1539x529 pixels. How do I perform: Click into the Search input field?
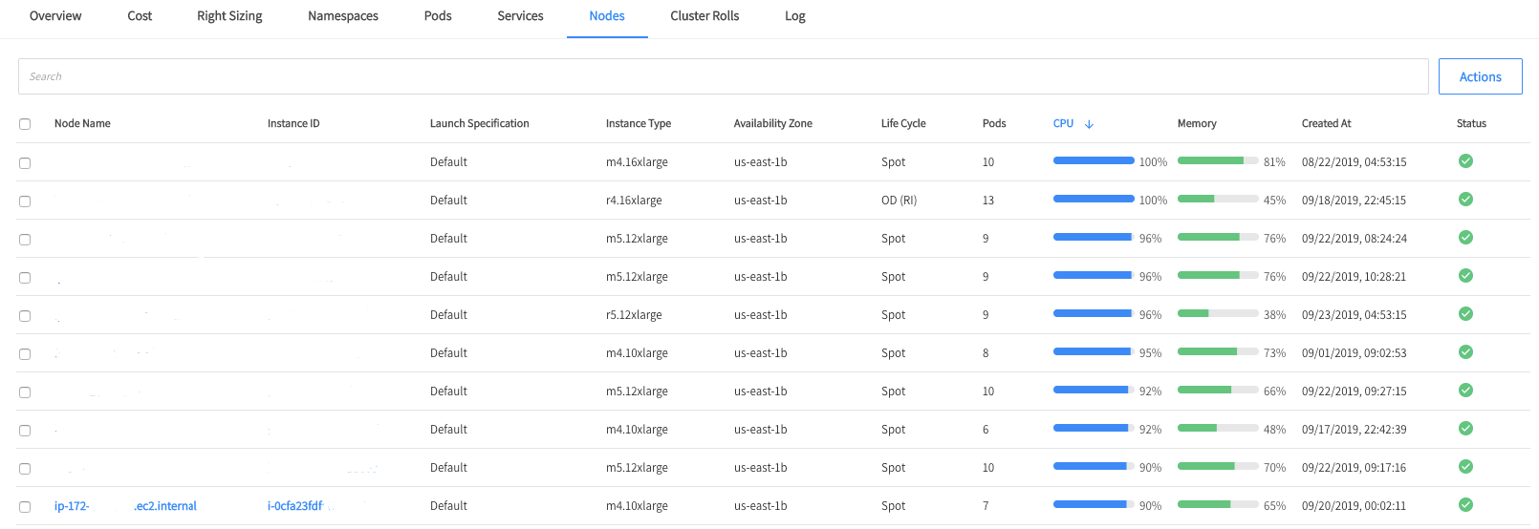click(x=722, y=76)
